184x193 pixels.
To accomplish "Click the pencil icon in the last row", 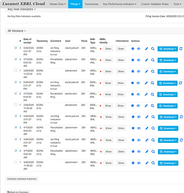I will 147,163.
